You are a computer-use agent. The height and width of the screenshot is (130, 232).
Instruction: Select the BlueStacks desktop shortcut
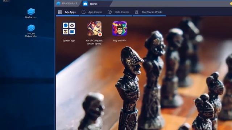[x=31, y=13]
